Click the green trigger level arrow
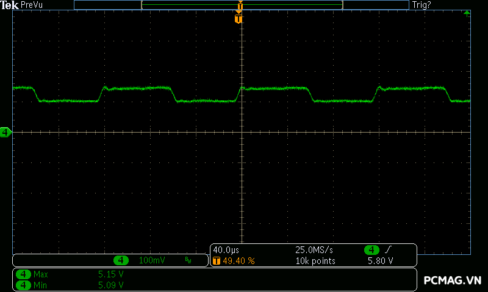 [467, 13]
